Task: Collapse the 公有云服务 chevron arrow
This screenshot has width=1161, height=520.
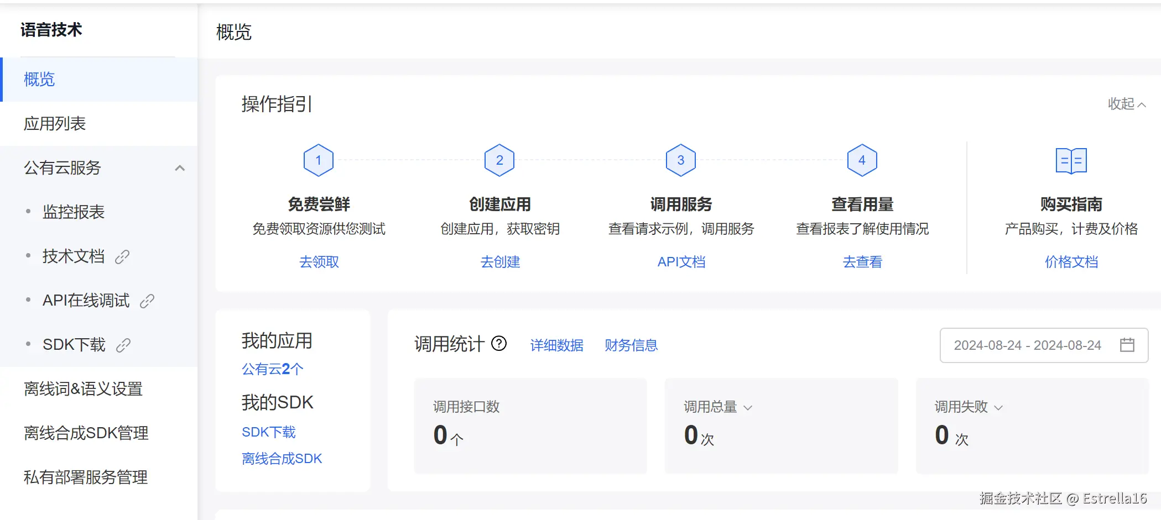Action: click(x=180, y=168)
